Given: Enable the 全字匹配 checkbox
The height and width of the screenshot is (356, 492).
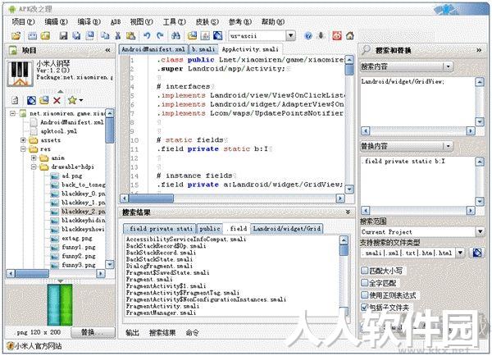Looking at the screenshot, I should coord(365,283).
